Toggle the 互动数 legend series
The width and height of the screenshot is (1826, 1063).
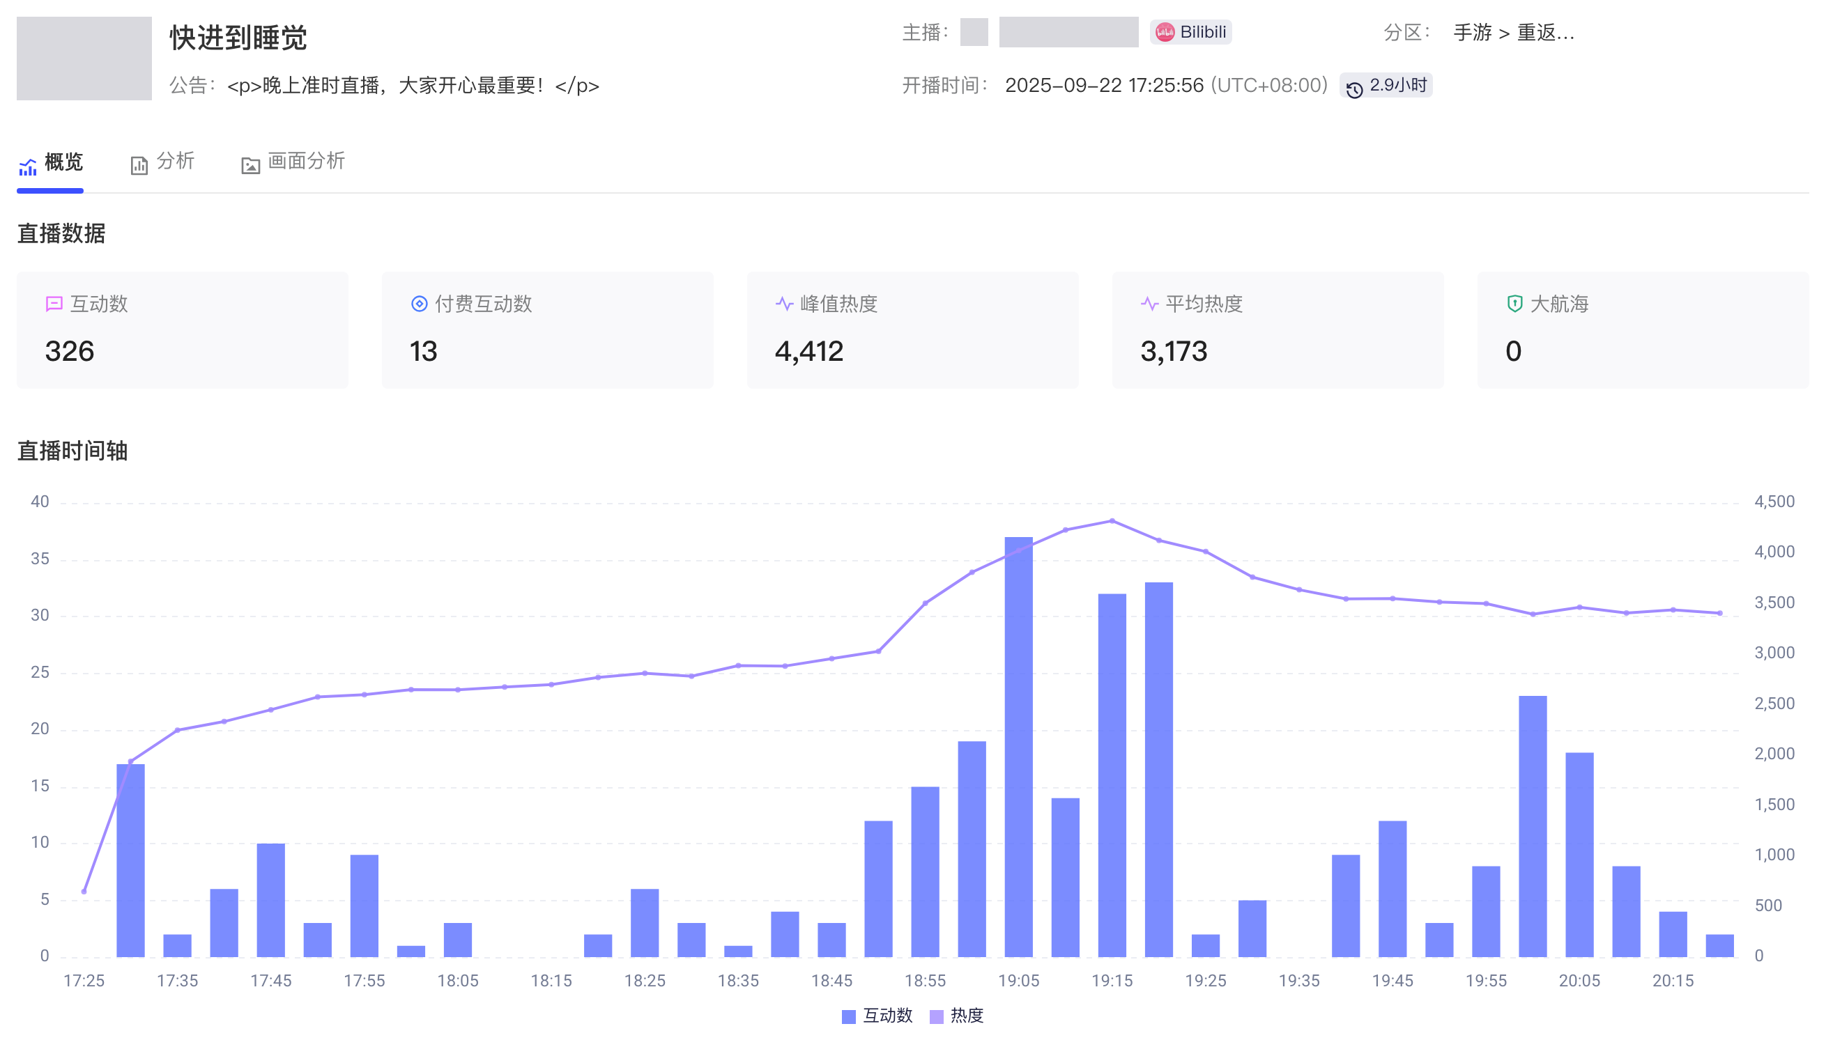(877, 1016)
